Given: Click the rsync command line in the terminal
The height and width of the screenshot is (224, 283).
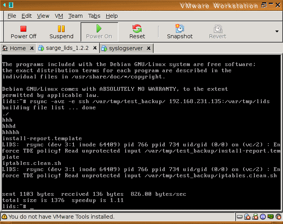Looking at the screenshot, I should [136, 101].
